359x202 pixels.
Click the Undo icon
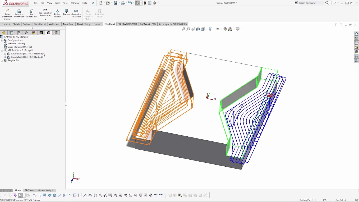[x=130, y=3]
